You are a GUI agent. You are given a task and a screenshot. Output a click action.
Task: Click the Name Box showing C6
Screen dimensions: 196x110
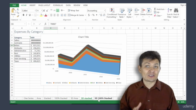coord(18,24)
